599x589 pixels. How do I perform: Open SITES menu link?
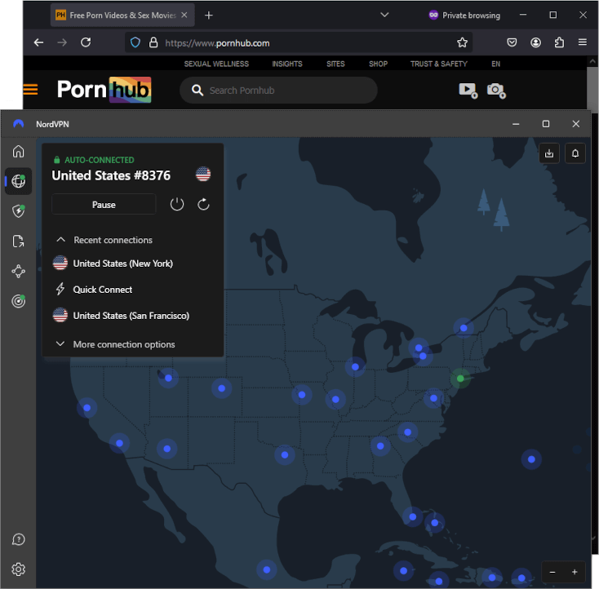point(335,64)
